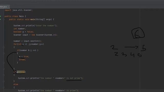Click the 'for(int i =2' loop header
The image size is (164, 92).
coord(20,44)
